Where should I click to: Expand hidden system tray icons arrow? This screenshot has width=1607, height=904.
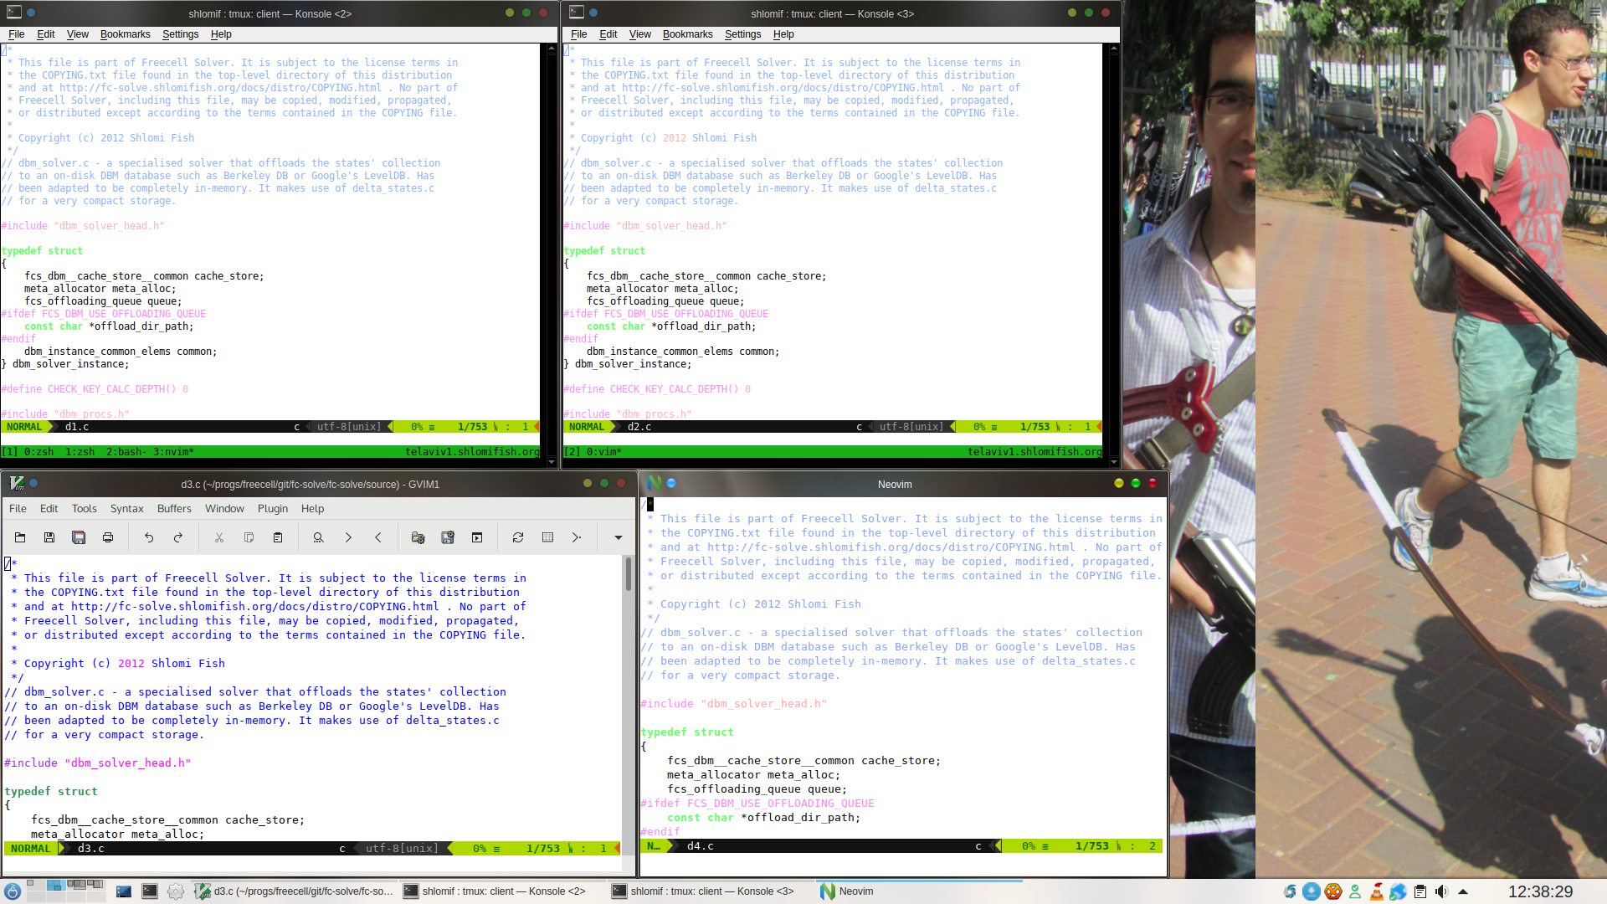1463,891
